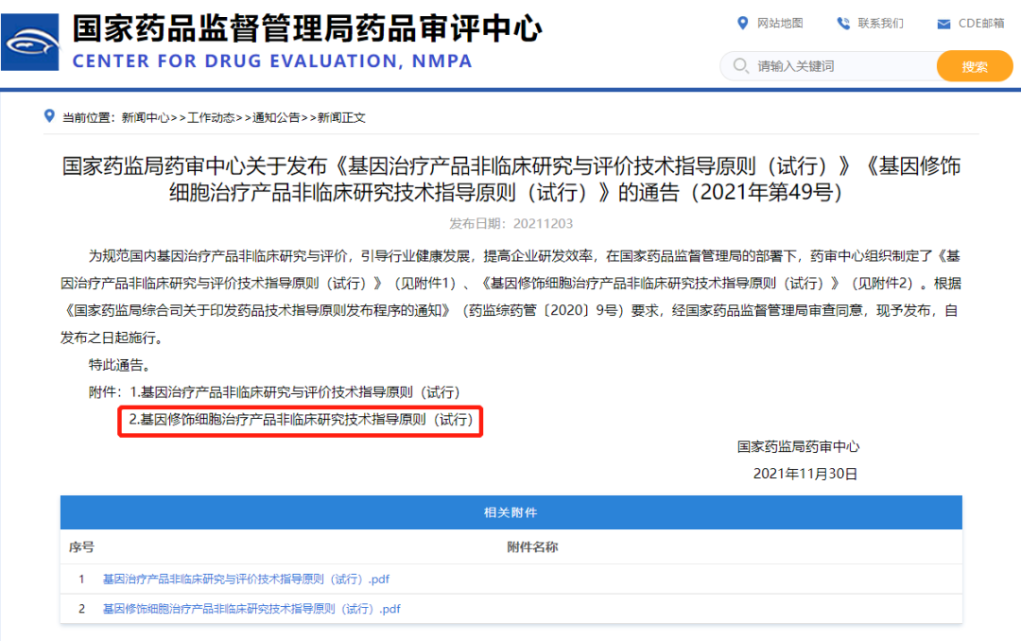The image size is (1021, 641).
Task: Click the date 2021年11月30日
Action: tap(805, 475)
